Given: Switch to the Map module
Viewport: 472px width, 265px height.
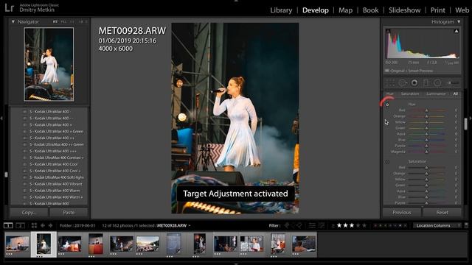Looking at the screenshot, I should pos(346,10).
